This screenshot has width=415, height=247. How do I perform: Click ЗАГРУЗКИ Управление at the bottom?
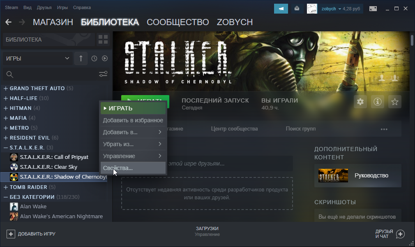[x=207, y=231]
